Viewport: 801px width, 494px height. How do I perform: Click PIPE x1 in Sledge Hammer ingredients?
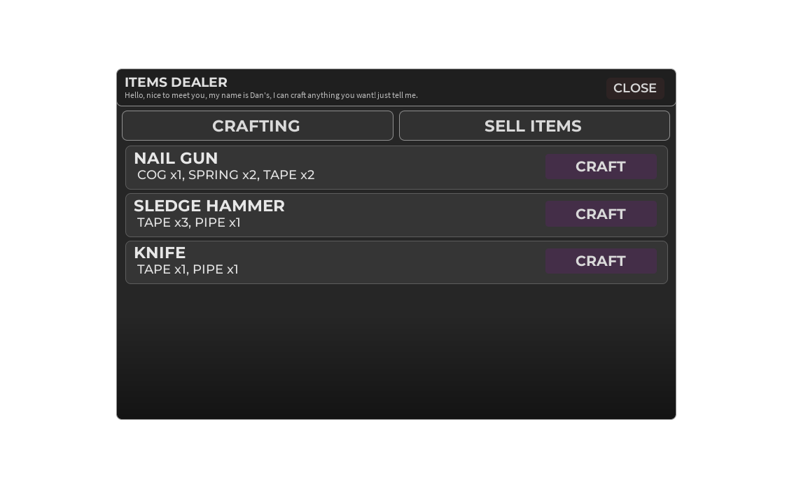click(218, 223)
